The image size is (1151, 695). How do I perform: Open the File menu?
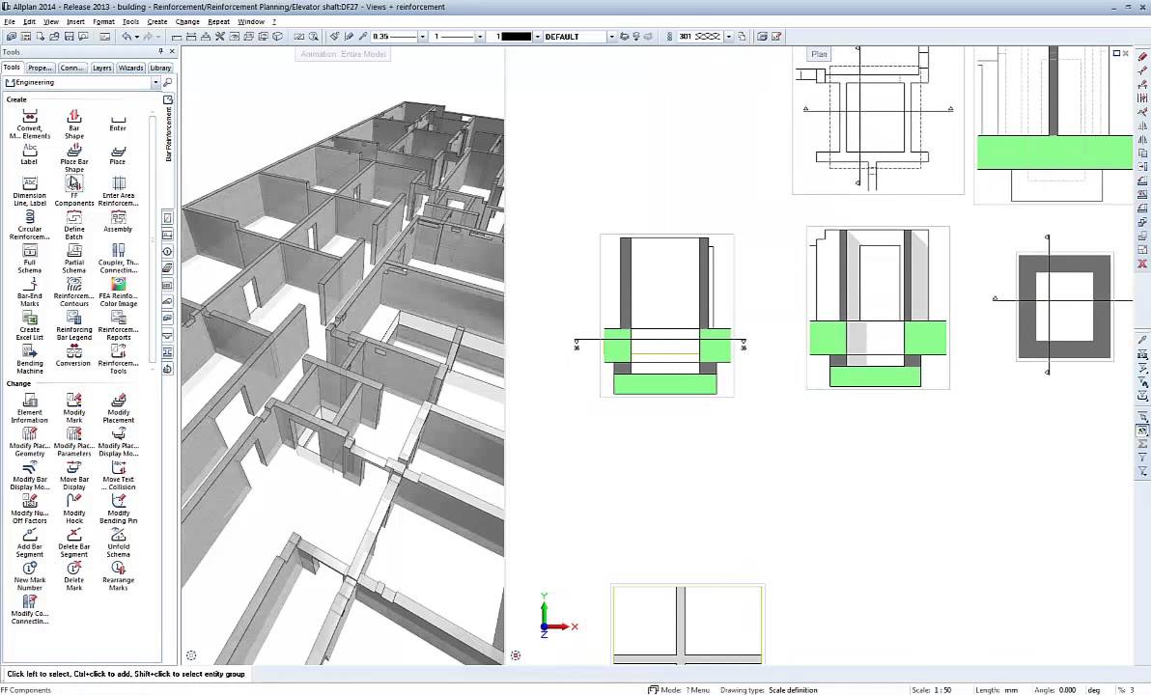point(10,21)
